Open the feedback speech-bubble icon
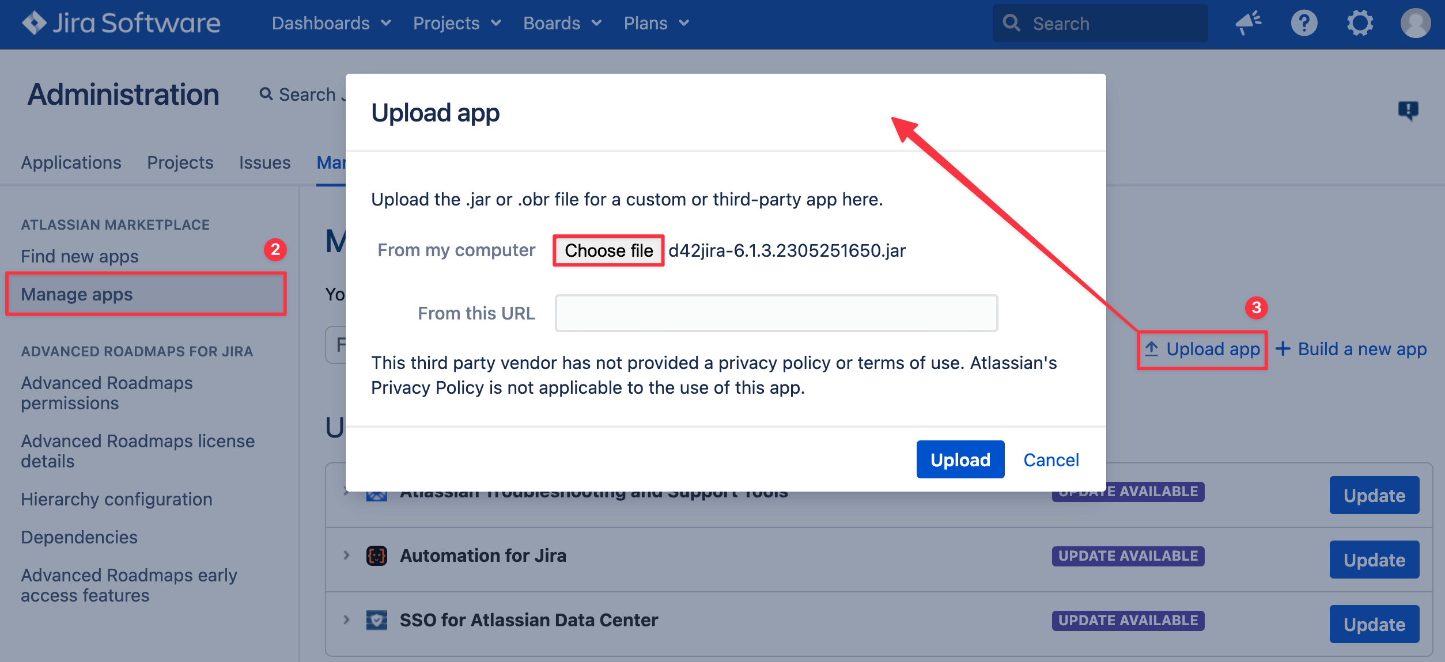Image resolution: width=1445 pixels, height=662 pixels. 1409,111
